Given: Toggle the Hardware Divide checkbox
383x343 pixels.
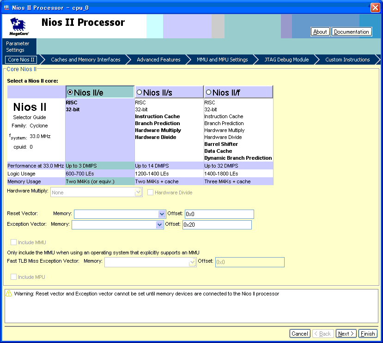Looking at the screenshot, I should point(150,193).
